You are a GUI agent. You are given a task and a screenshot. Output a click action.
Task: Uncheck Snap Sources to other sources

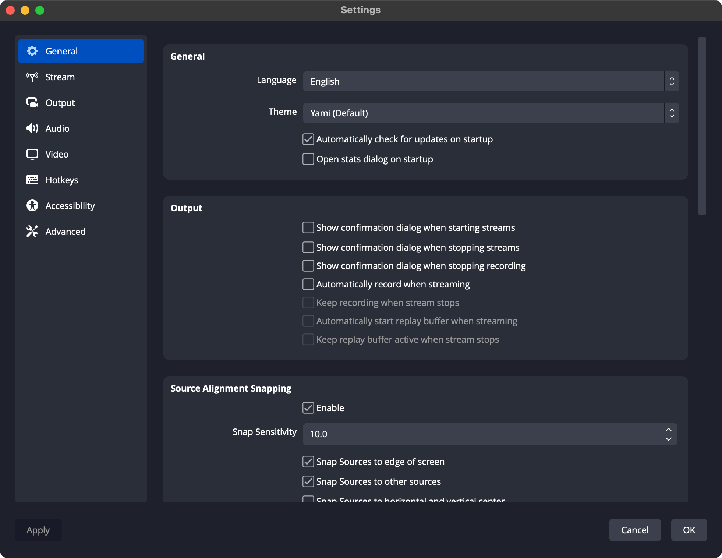click(308, 481)
